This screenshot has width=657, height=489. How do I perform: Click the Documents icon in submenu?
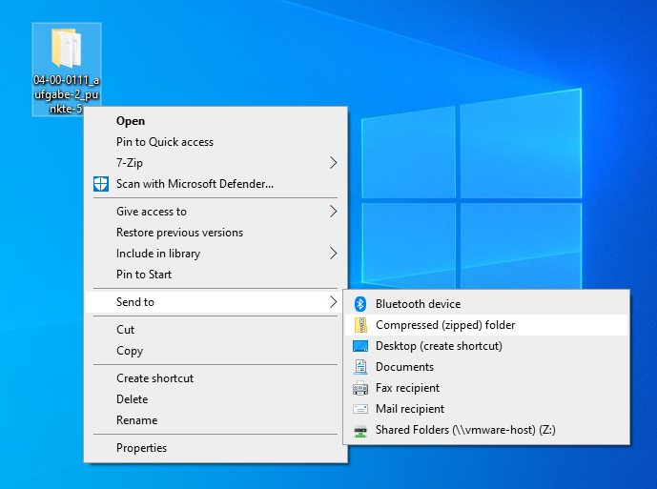coord(360,367)
